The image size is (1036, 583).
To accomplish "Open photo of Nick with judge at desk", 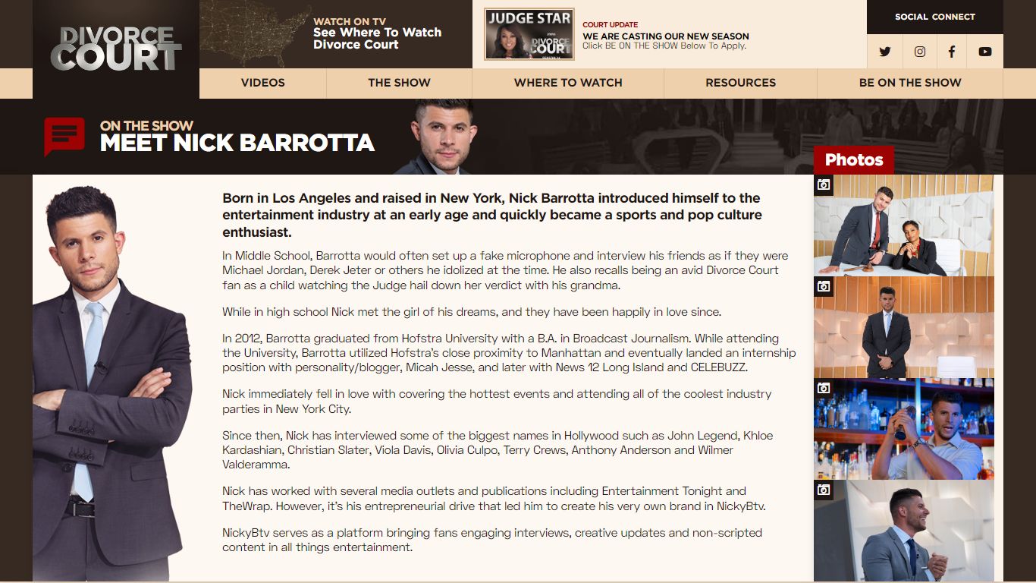I will [x=903, y=225].
